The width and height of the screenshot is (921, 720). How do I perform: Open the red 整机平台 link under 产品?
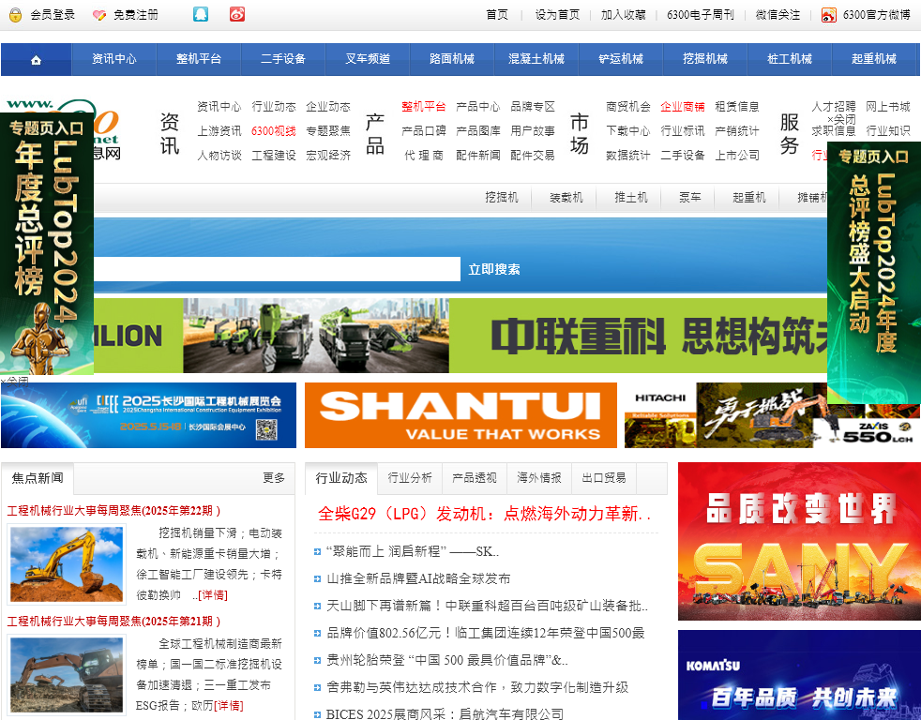click(424, 106)
